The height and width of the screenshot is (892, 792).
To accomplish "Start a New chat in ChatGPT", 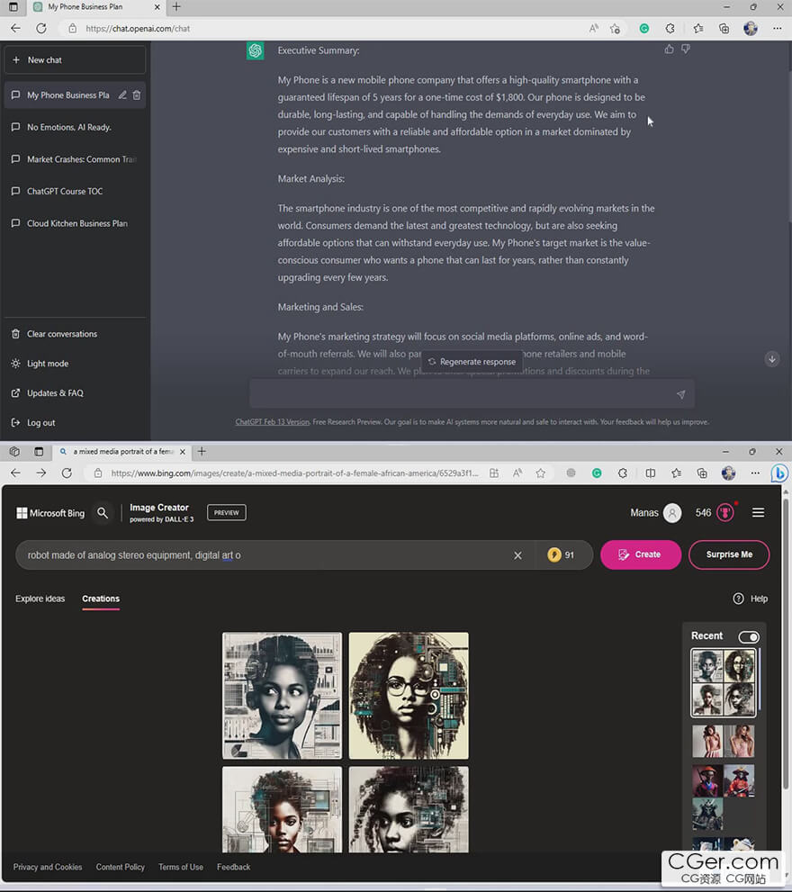I will (x=75, y=59).
